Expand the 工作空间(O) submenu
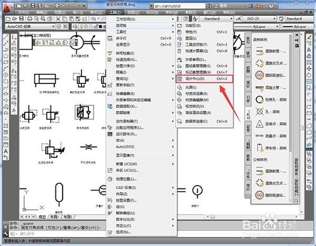The height and width of the screenshot is (246, 316). click(x=142, y=20)
